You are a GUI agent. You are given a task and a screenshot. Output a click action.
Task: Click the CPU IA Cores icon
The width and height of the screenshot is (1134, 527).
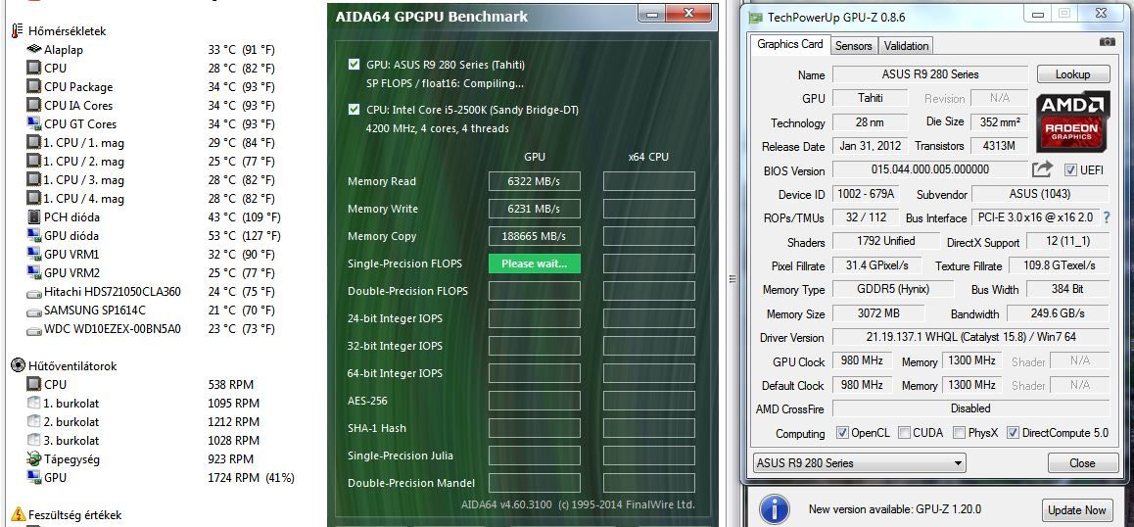pyautogui.click(x=34, y=105)
